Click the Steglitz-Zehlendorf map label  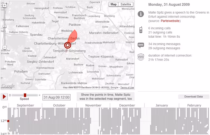pyautogui.click(x=40, y=62)
